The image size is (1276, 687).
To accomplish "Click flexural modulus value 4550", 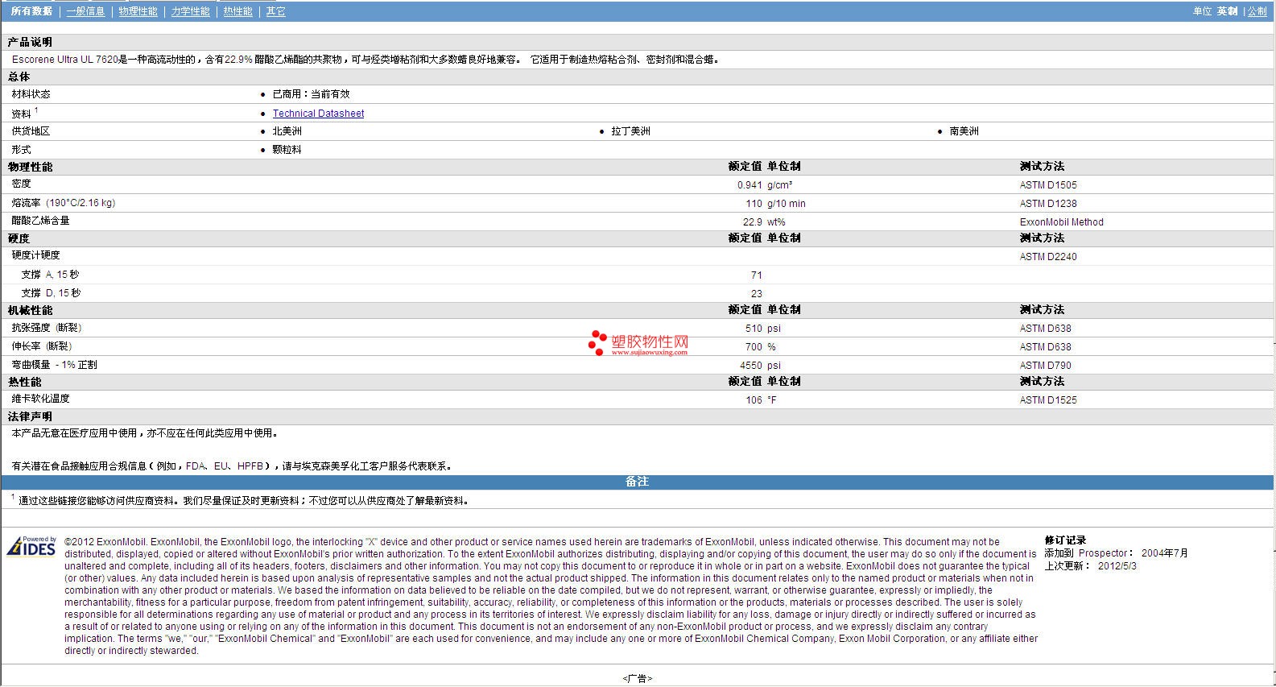I will point(750,366).
